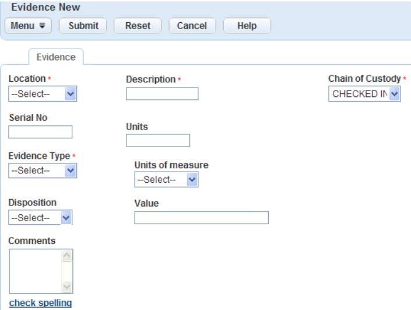Image resolution: width=411 pixels, height=310 pixels.
Task: Click the Submit button
Action: pyautogui.click(x=83, y=26)
